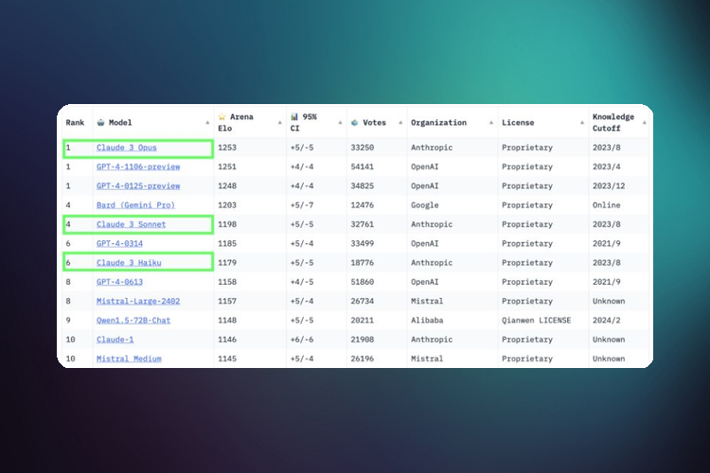The image size is (710, 473).
Task: Open the Mistral-Large-2402 link
Action: point(138,301)
